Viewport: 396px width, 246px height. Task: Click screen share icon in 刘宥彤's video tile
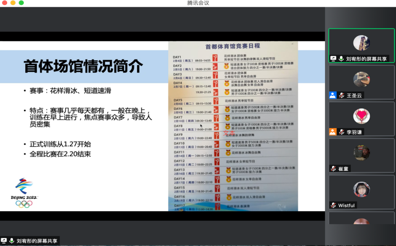point(333,59)
